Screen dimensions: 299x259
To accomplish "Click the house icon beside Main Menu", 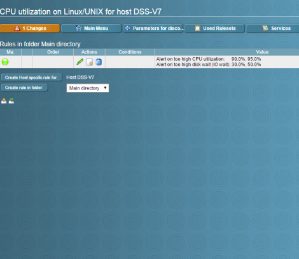I will (x=79, y=28).
